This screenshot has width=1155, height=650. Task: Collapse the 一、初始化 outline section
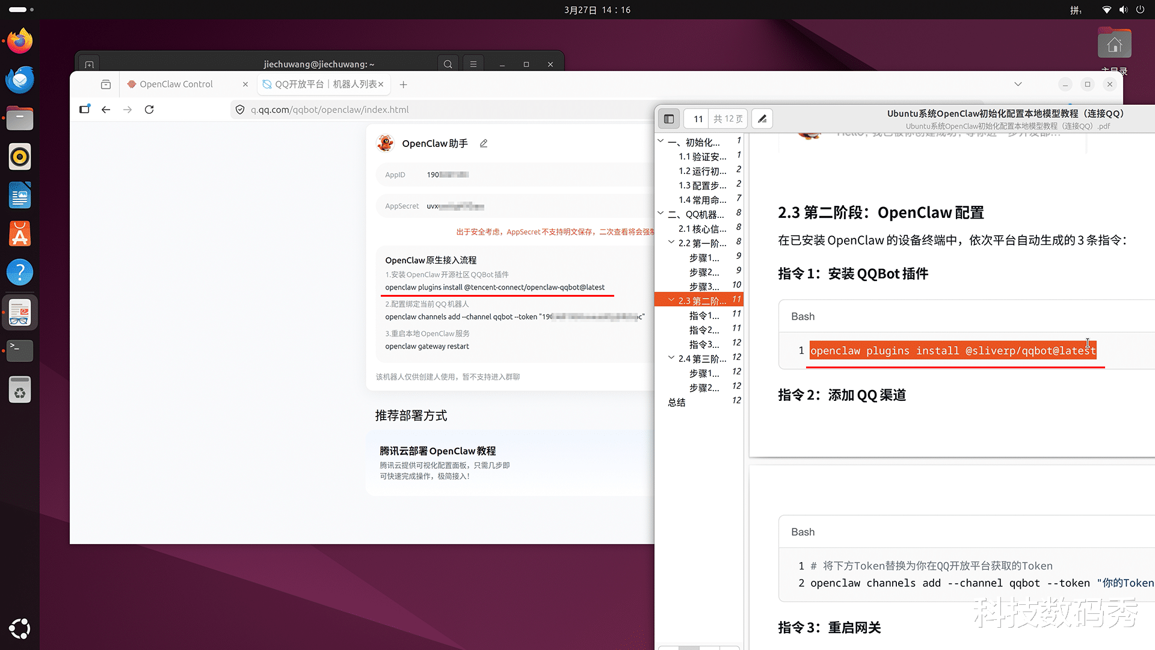coord(661,141)
